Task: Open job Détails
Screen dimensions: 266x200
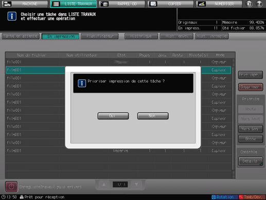Action: click(251, 161)
